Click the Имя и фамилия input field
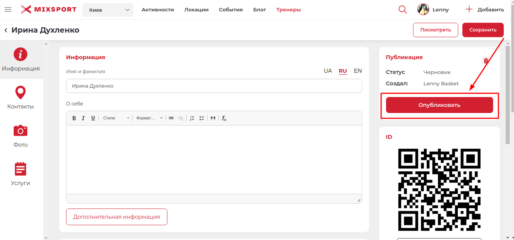The image size is (514, 240). [x=214, y=86]
